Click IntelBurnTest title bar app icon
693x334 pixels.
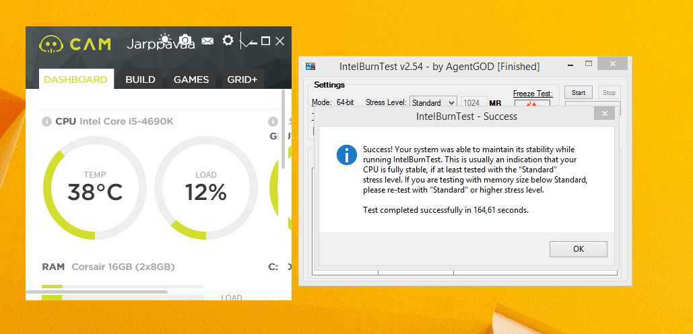pyautogui.click(x=310, y=66)
